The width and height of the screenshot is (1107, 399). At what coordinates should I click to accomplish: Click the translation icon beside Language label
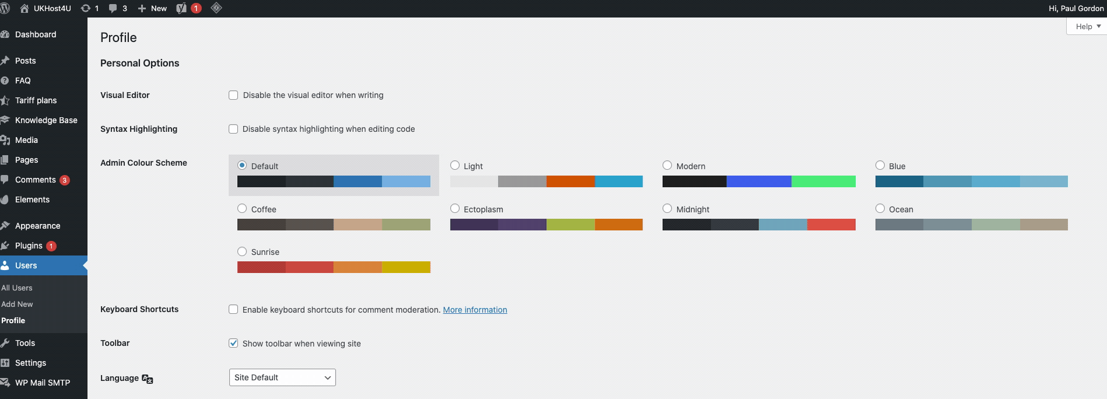pyautogui.click(x=147, y=379)
